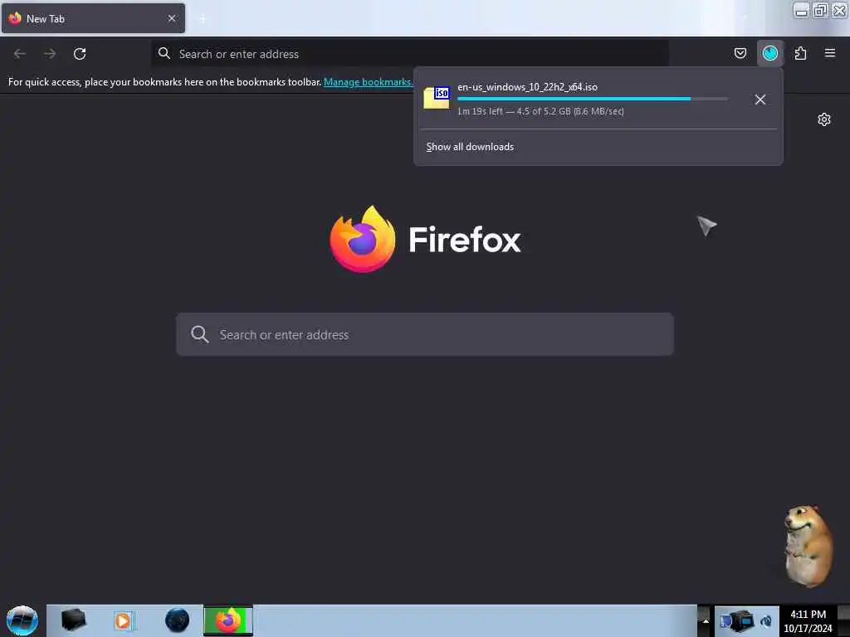Click the magnifier icon in address bar

164,53
